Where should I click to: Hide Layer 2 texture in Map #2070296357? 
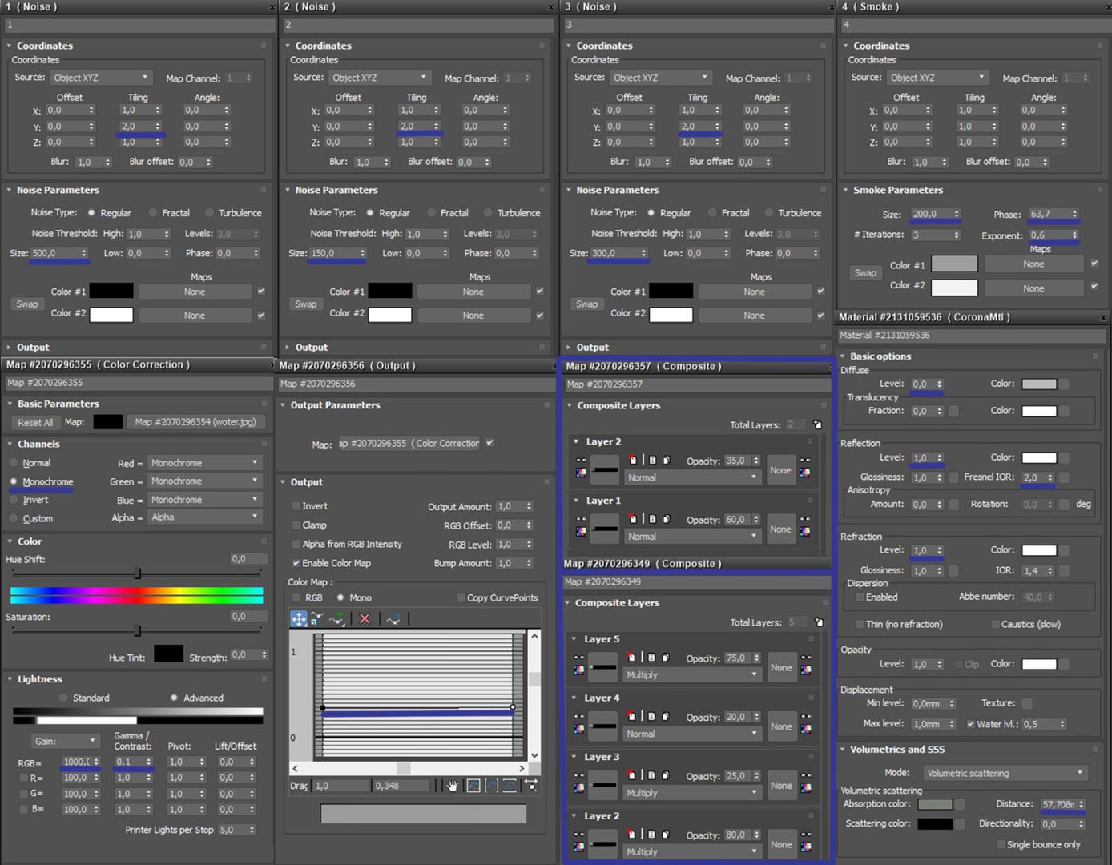581,461
